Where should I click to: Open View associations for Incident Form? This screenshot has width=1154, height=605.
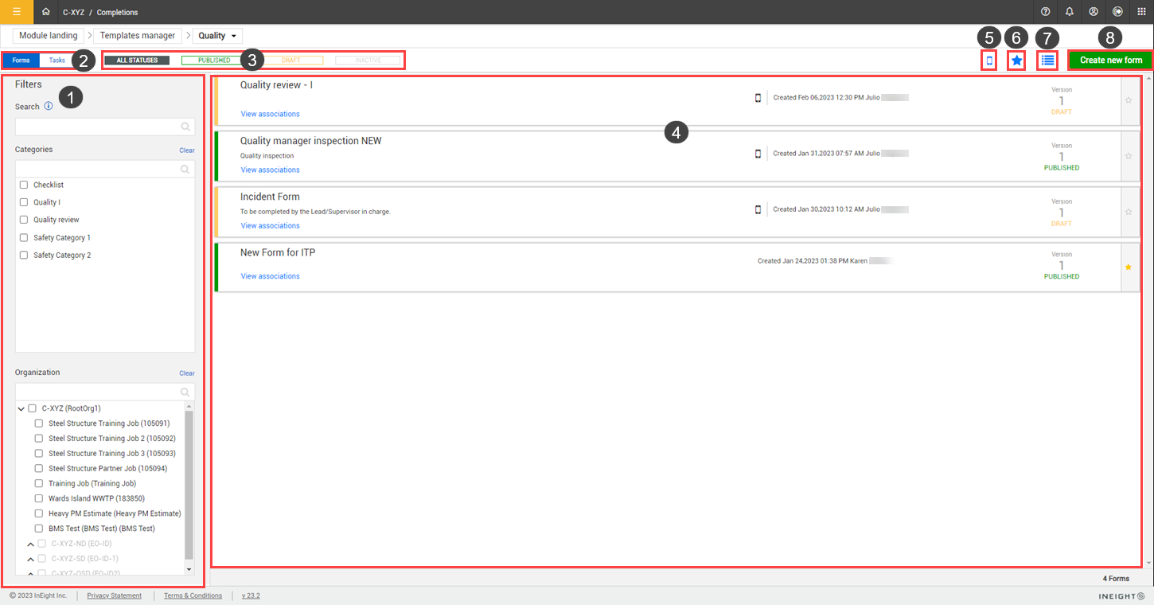click(270, 226)
